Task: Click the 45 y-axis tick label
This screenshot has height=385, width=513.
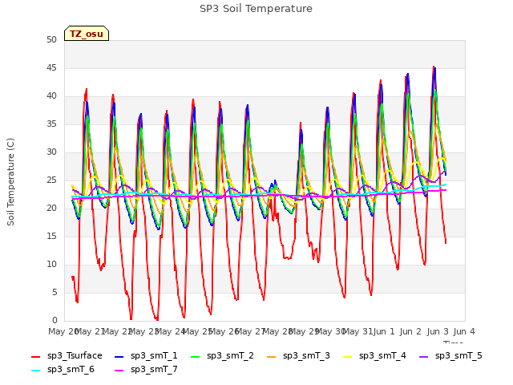Action: pos(51,67)
